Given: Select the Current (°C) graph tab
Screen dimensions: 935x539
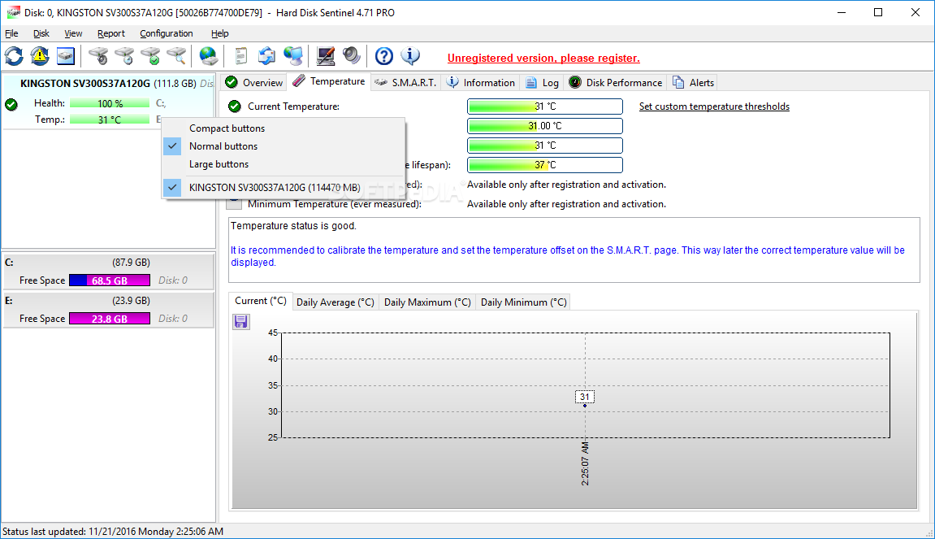Looking at the screenshot, I should pyautogui.click(x=261, y=301).
